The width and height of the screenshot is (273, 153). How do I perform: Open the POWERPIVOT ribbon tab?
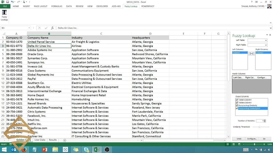pyautogui.click(x=148, y=6)
